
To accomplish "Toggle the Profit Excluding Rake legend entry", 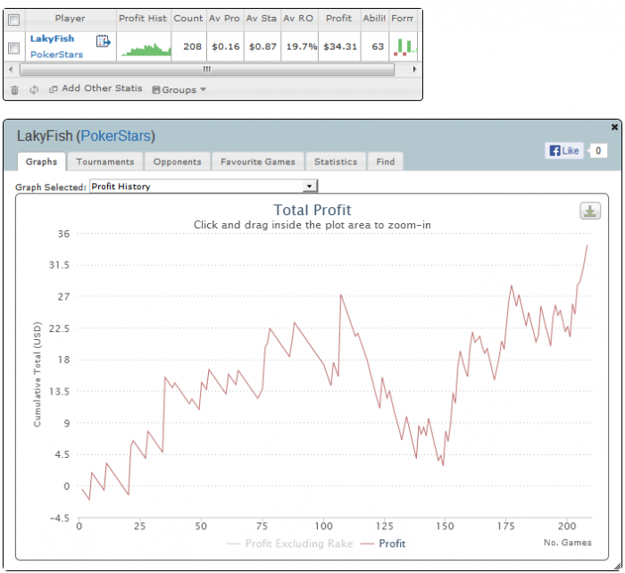I will pyautogui.click(x=290, y=544).
